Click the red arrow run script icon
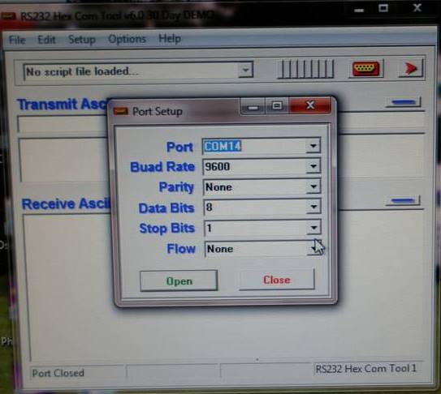Viewport: 441px width, 394px height. click(x=411, y=67)
